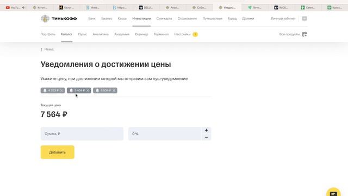Viewport: 348px width, 196px height.
Task: Decrease the percent value with the minus
Action: [x=206, y=137]
